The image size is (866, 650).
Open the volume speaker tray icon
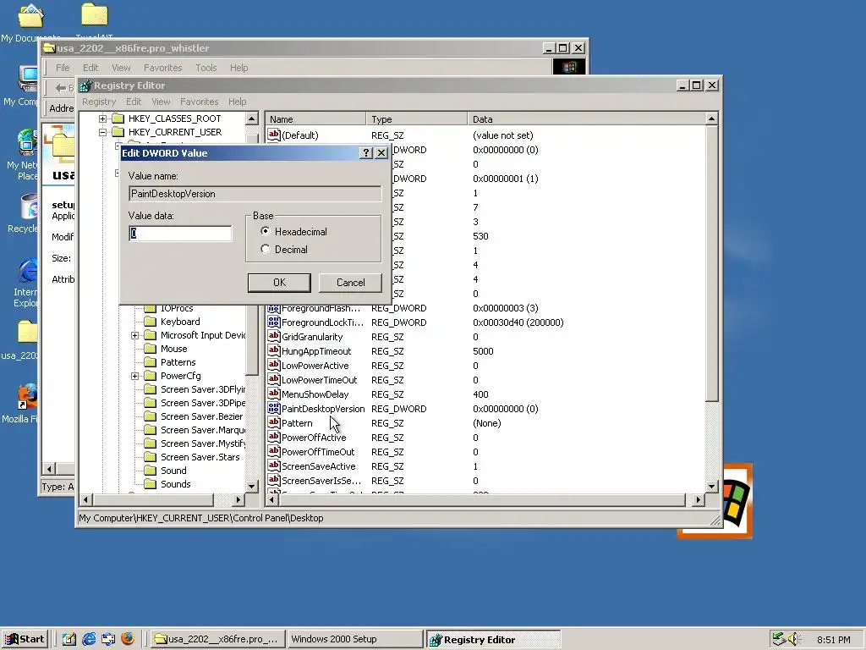[x=794, y=639]
